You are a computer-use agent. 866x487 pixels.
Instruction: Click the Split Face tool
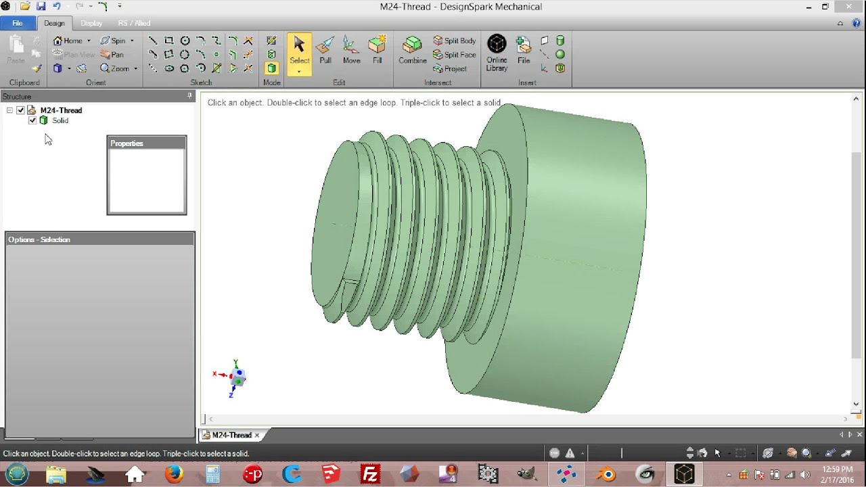pyautogui.click(x=455, y=55)
